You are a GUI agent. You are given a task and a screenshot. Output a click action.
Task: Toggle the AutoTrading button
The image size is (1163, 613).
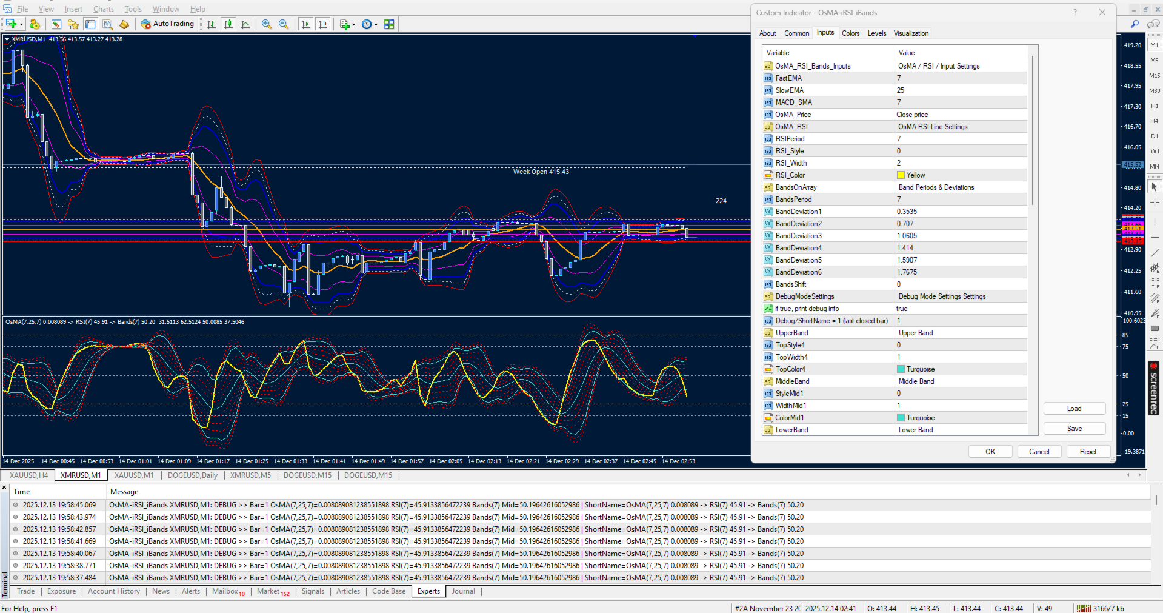pyautogui.click(x=167, y=24)
